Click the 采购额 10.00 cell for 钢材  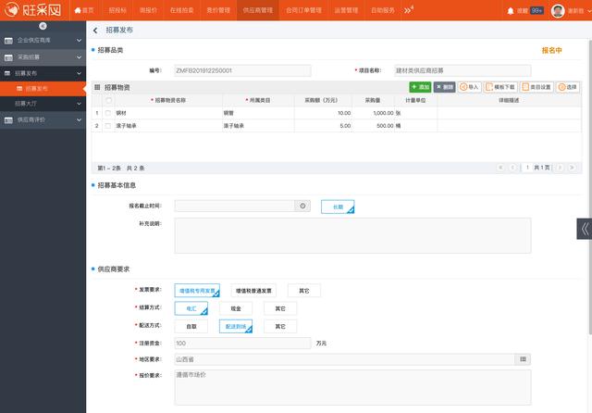coord(323,113)
